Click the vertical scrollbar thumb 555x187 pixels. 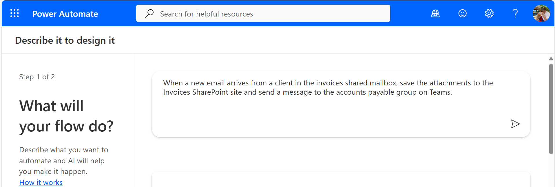tap(551, 109)
